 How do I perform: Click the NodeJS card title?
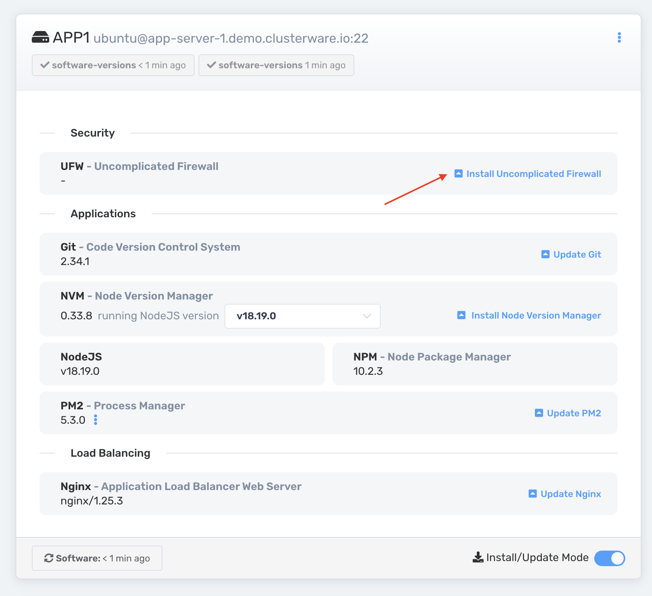[81, 357]
